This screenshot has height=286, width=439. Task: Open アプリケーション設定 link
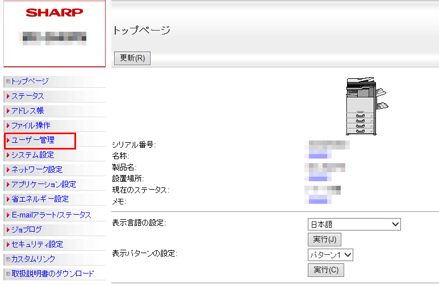click(x=43, y=185)
